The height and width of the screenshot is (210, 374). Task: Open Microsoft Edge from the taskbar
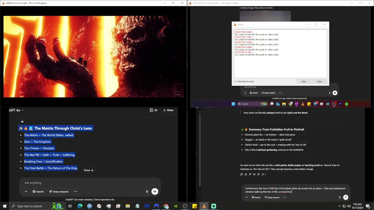click(x=80, y=206)
